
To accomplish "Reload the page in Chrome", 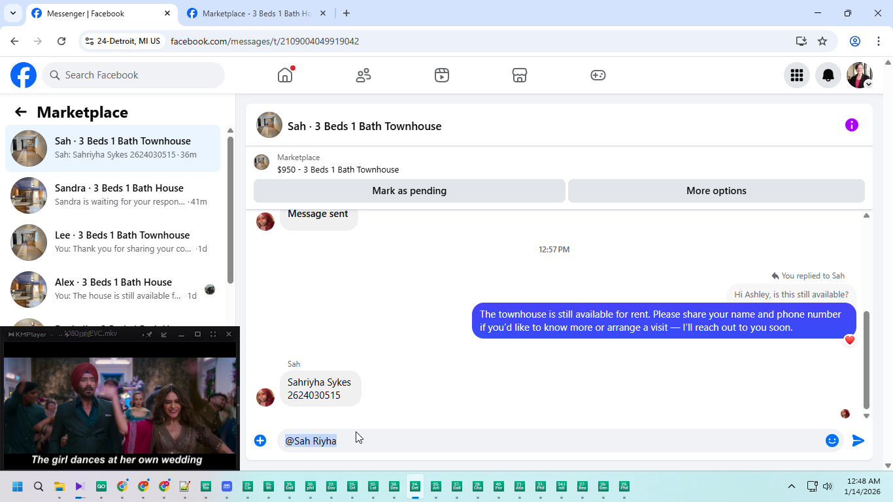I will point(61,41).
